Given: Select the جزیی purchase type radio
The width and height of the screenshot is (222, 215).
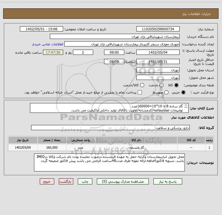Looking at the screenshot, I should [x=183, y=92].
